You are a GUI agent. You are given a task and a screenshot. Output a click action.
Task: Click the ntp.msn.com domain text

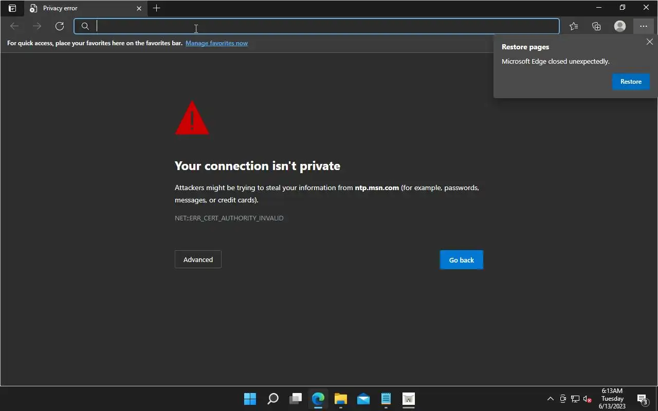(377, 188)
